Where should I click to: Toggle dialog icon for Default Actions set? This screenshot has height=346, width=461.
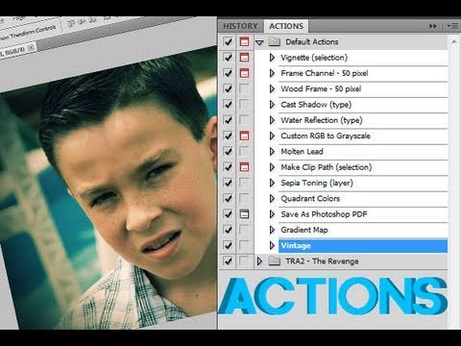244,41
